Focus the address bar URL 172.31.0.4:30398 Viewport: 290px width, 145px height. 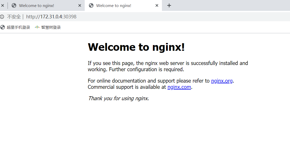(x=51, y=17)
